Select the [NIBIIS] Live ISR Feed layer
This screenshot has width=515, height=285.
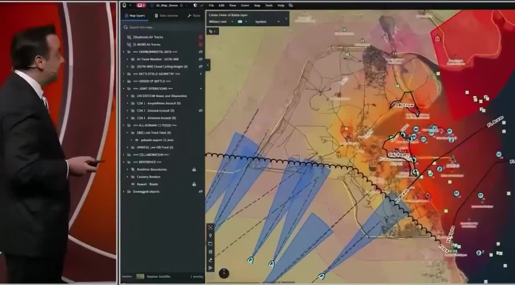point(155,147)
